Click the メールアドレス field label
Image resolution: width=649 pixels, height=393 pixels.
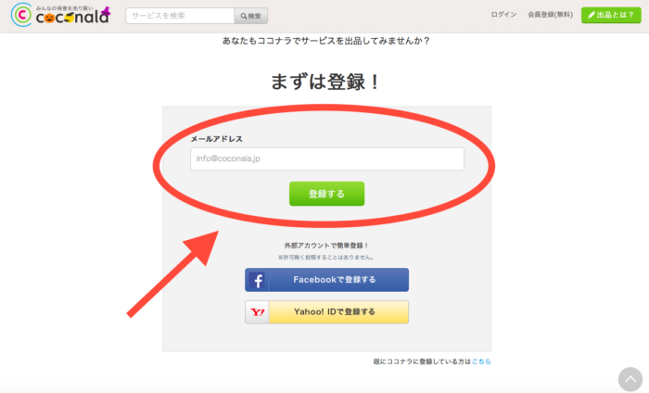click(x=216, y=139)
